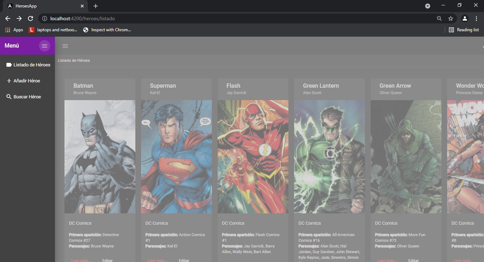484x262 pixels.
Task: Click the Green Lantern card title
Action: pyautogui.click(x=321, y=86)
